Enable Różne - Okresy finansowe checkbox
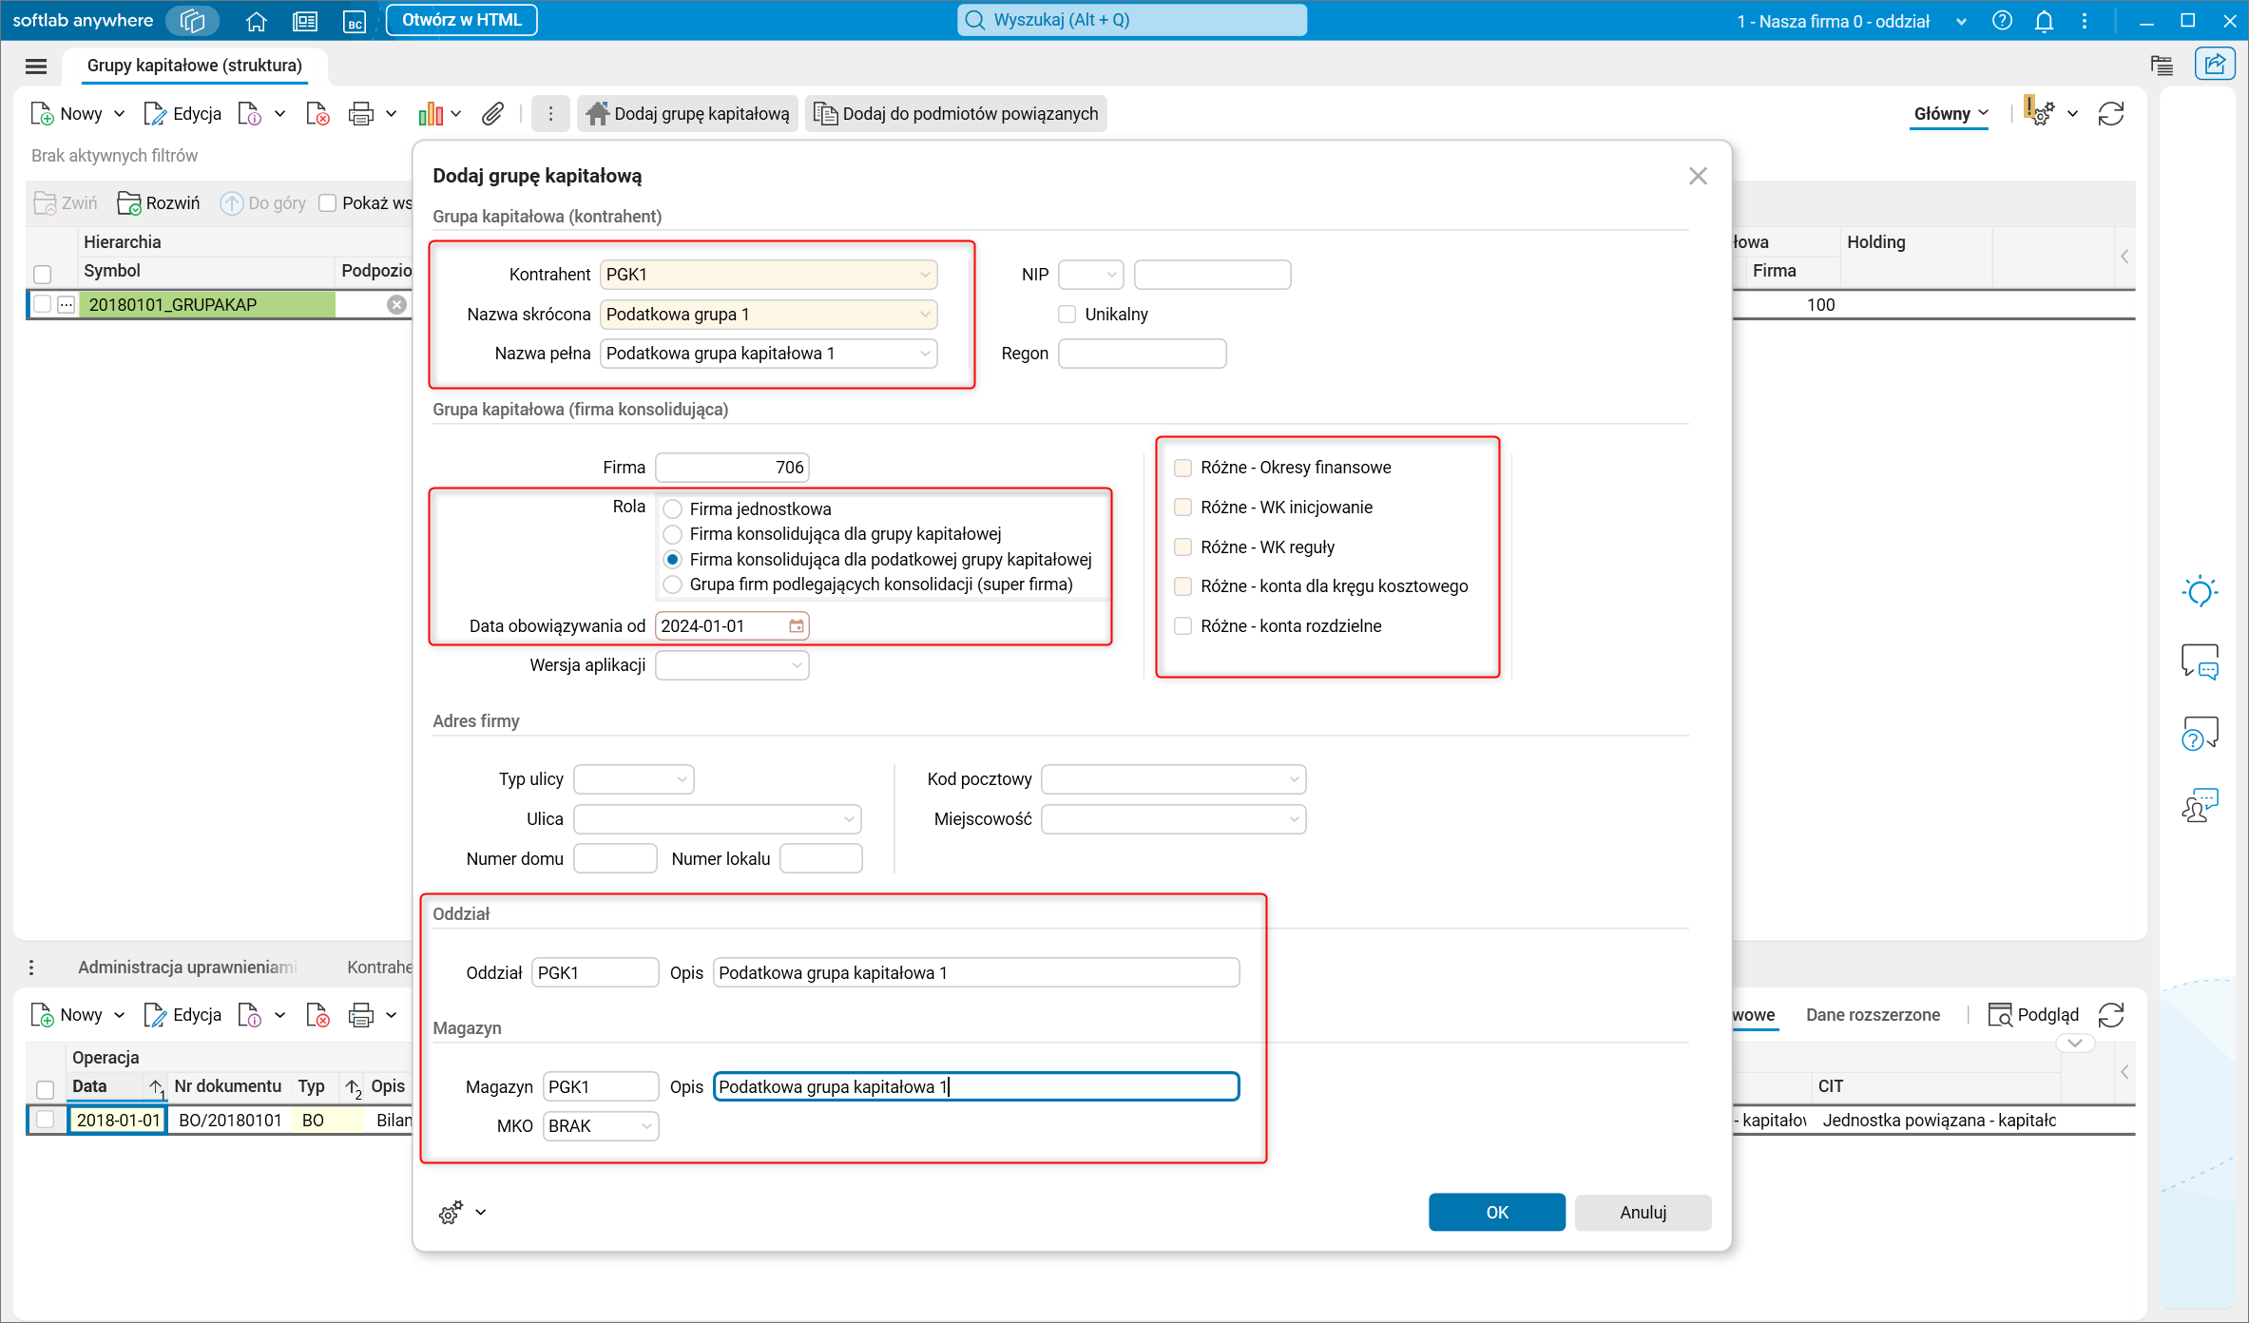The height and width of the screenshot is (1323, 2249). pyautogui.click(x=1183, y=468)
